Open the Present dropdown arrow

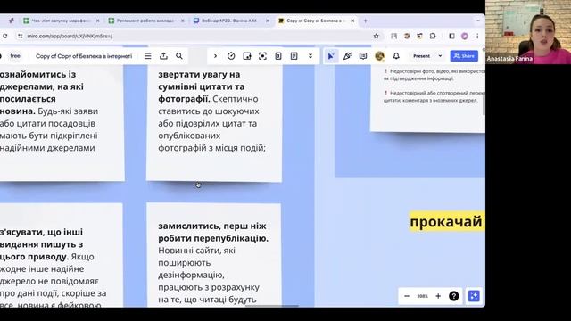[440, 56]
